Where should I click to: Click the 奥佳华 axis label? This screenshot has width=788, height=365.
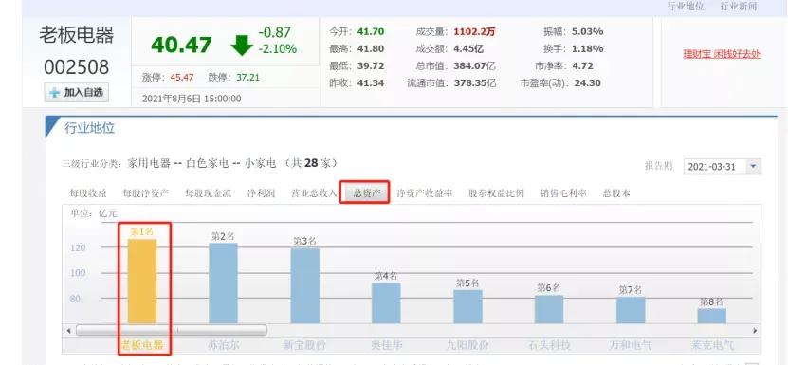[x=387, y=345]
